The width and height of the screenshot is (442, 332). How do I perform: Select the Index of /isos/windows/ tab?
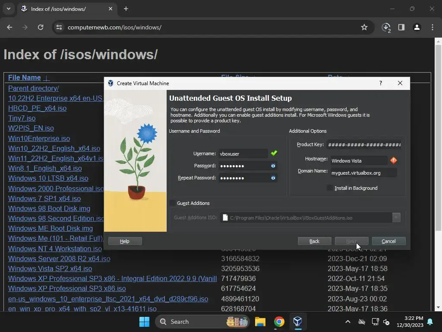[x=66, y=9]
